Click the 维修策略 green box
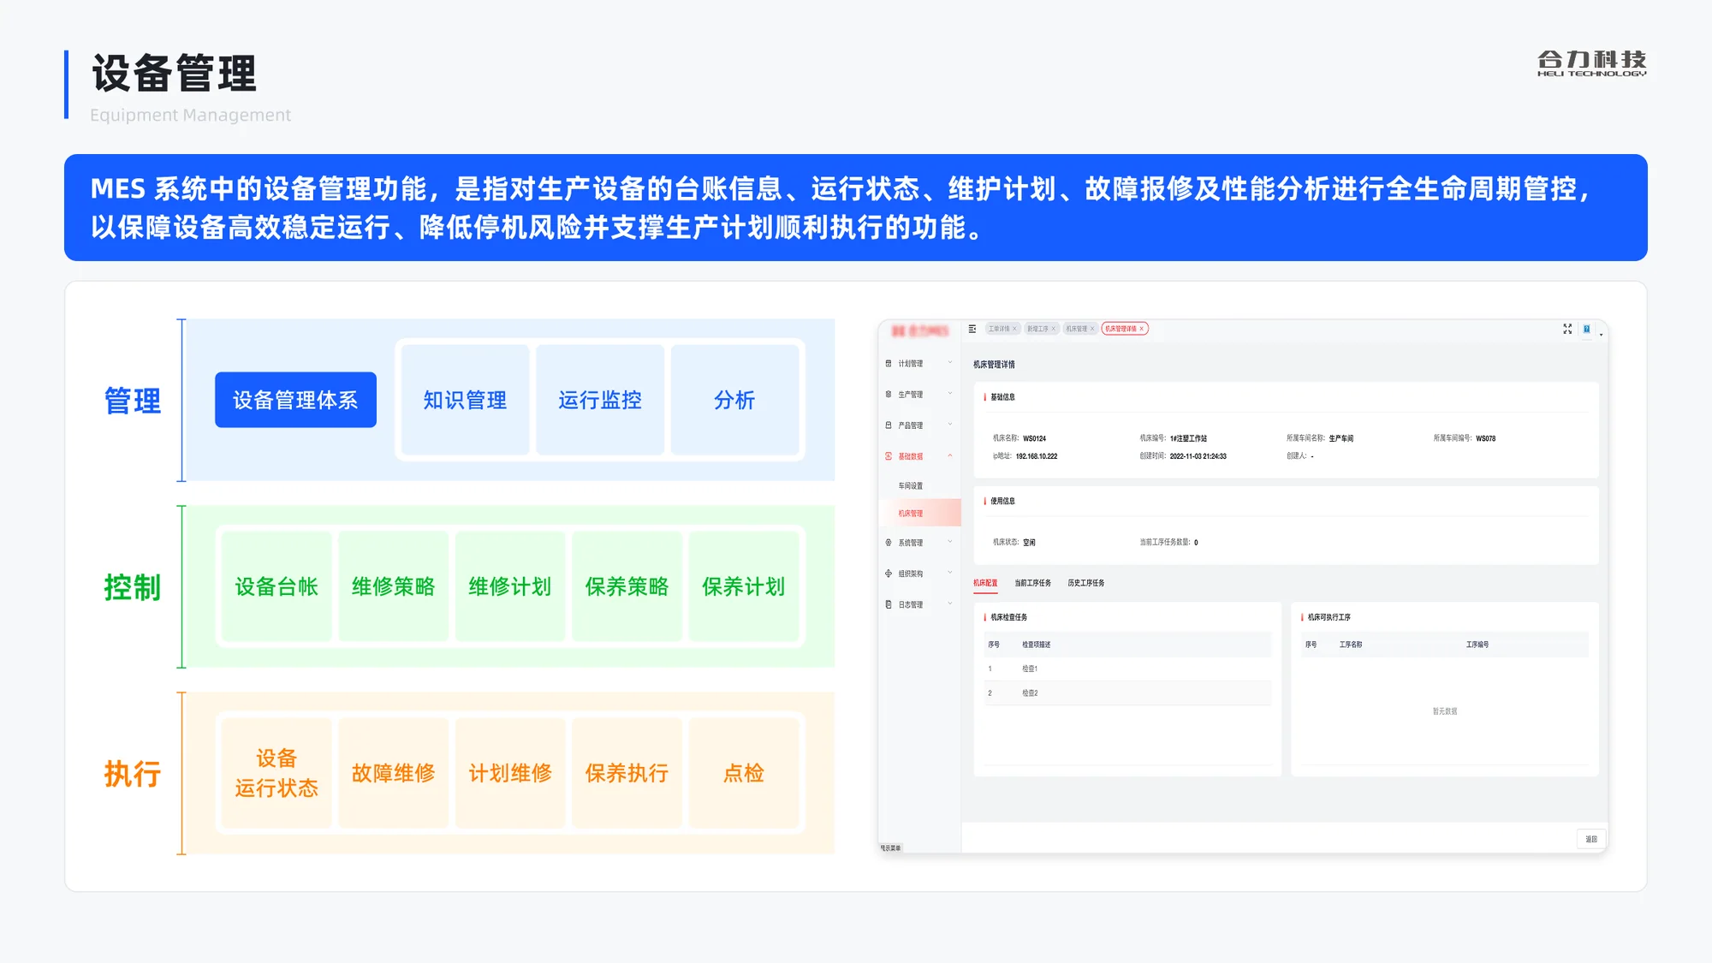The height and width of the screenshot is (963, 1712). (x=393, y=586)
